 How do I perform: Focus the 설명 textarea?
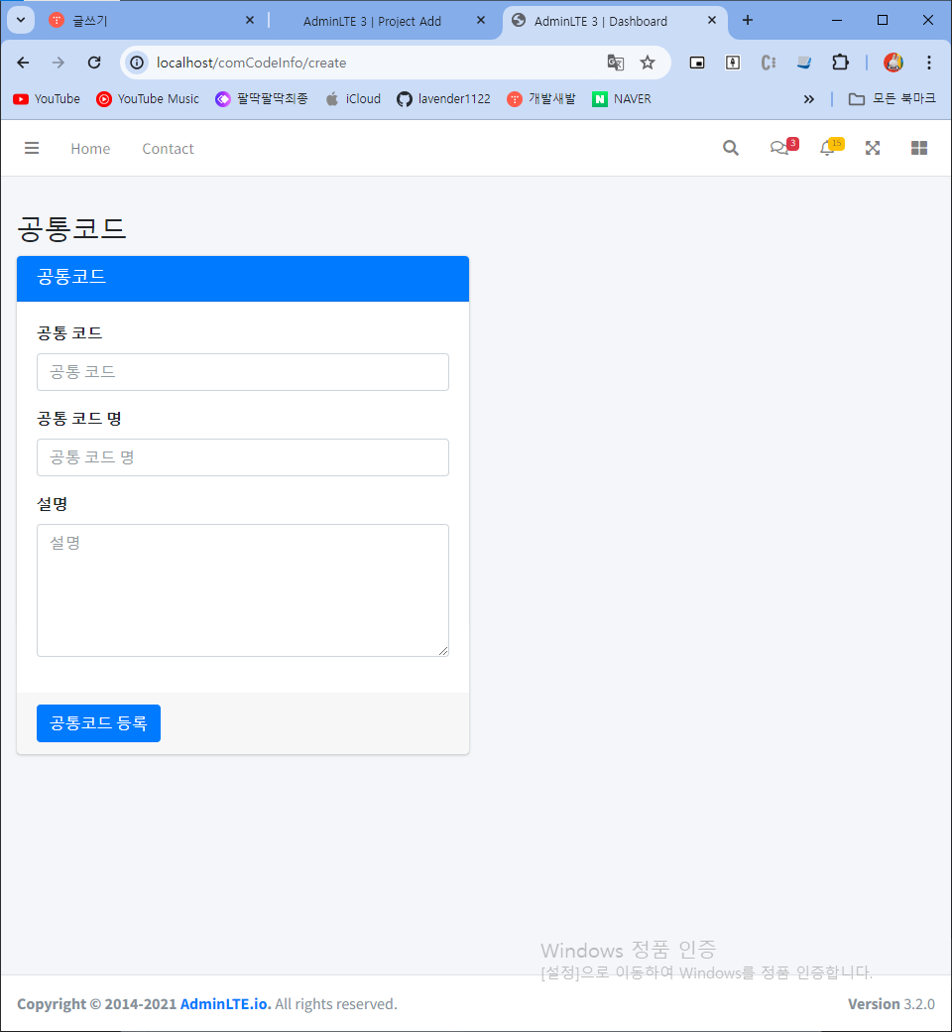pos(243,590)
